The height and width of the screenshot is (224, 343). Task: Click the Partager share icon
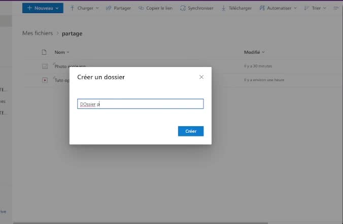[x=109, y=8]
